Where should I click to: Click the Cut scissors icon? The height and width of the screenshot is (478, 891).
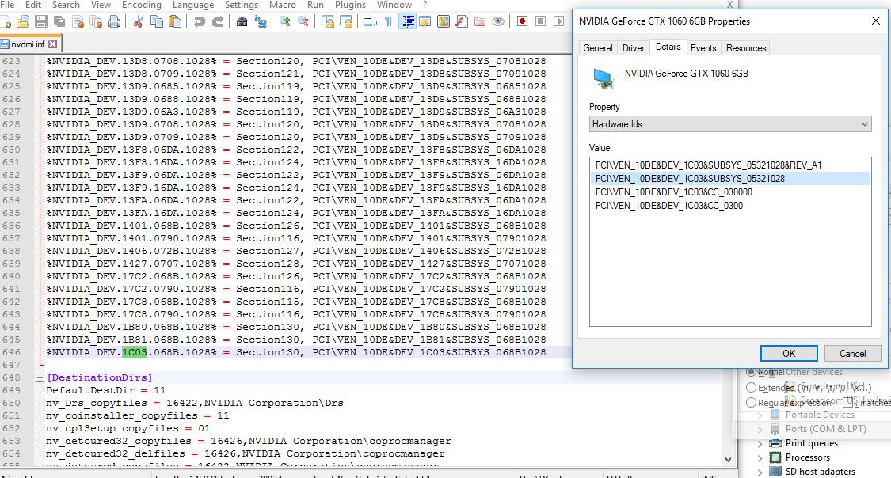tap(138, 21)
